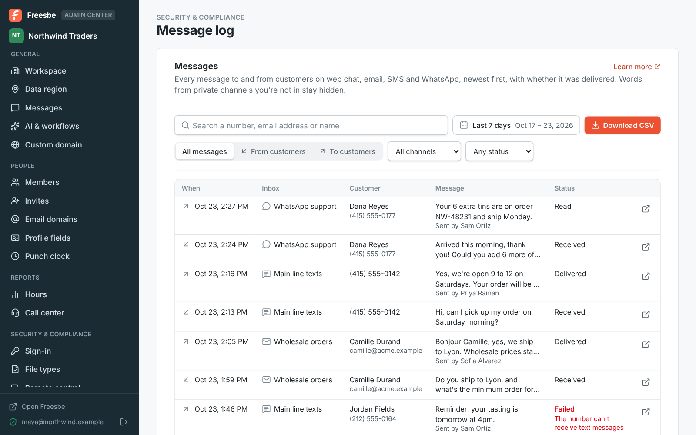Open the Last 7 days date range picker

pyautogui.click(x=516, y=125)
